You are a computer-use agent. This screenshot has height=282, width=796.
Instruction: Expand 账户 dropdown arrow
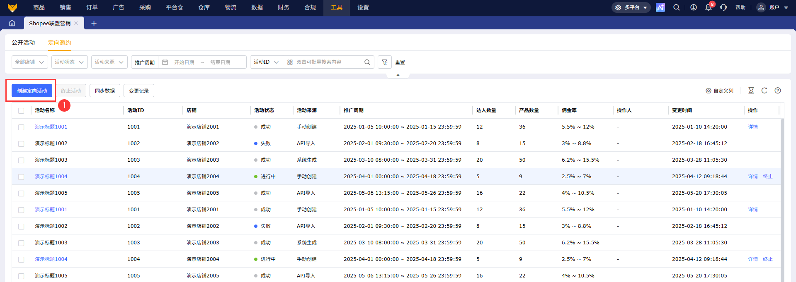click(786, 7)
